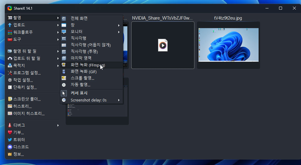The height and width of the screenshot is (165, 301).
Task: Click the 직사각형 (투명) menu text
Action: [84, 51]
